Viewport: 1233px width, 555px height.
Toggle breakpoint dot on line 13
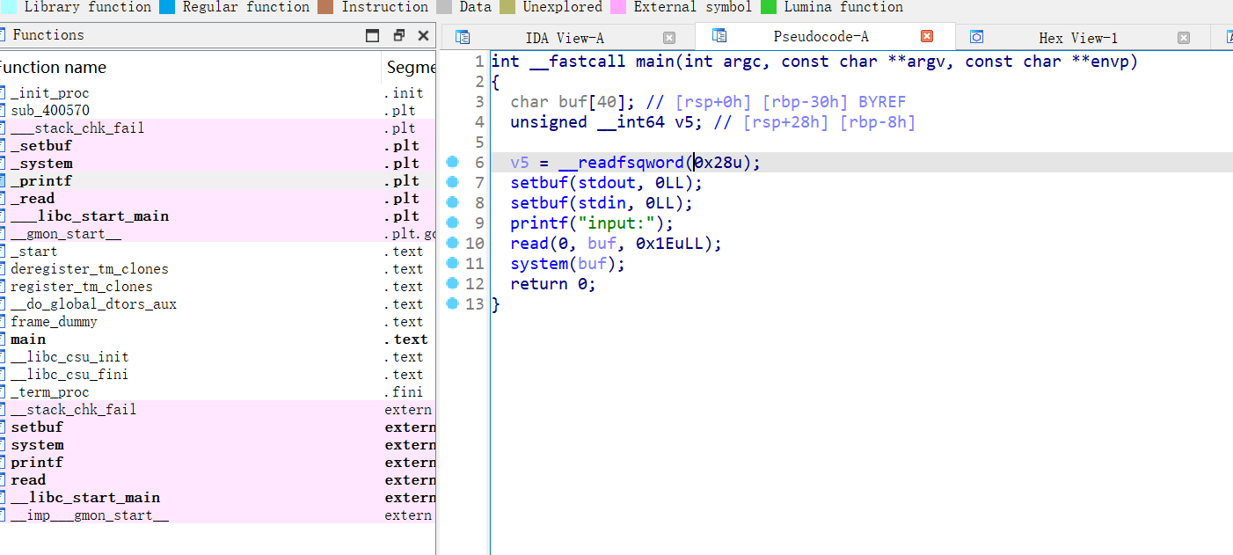452,303
